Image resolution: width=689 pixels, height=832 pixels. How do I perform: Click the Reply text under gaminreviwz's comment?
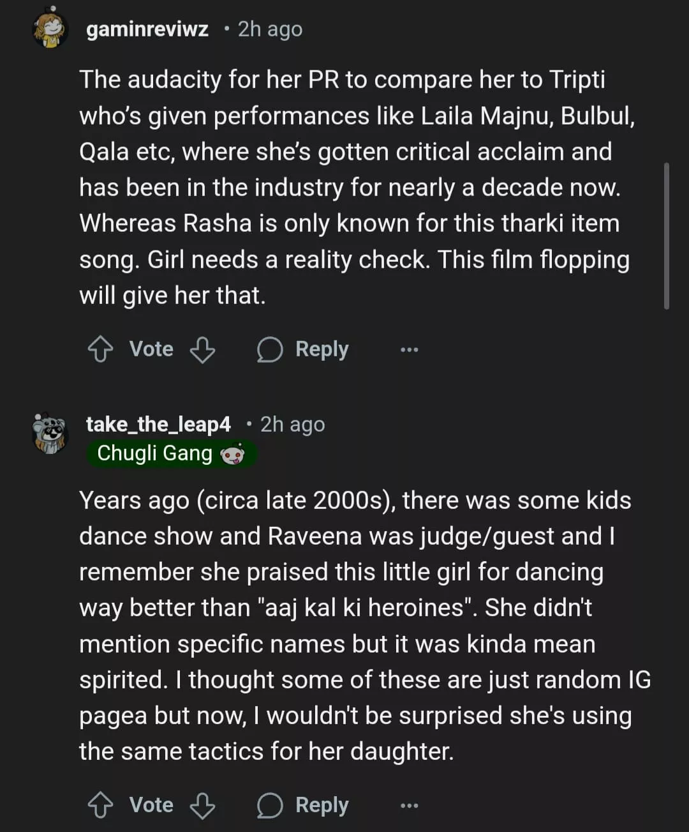[322, 349]
